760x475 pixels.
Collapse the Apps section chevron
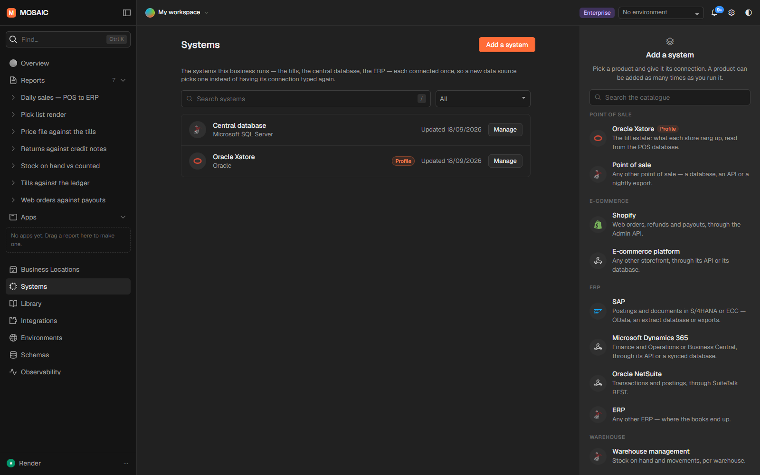(123, 217)
